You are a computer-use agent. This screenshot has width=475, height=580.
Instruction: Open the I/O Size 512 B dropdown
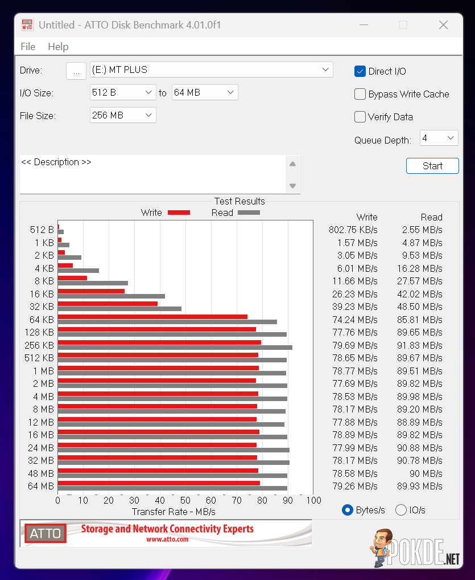coord(123,92)
